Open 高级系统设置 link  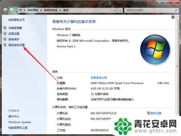(17, 45)
